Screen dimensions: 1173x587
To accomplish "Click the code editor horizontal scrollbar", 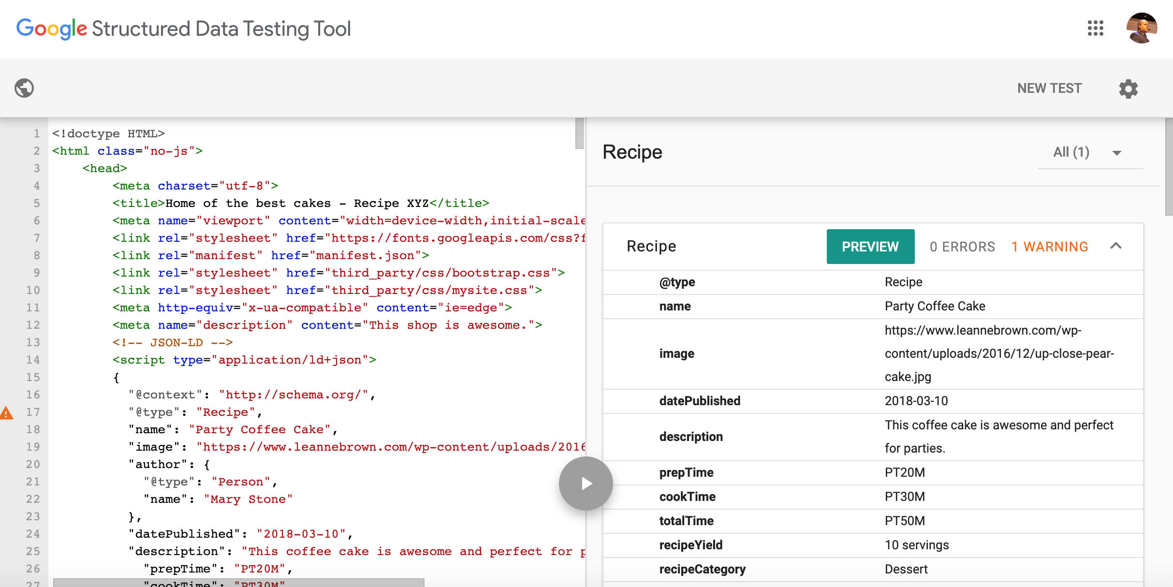I will [238, 583].
